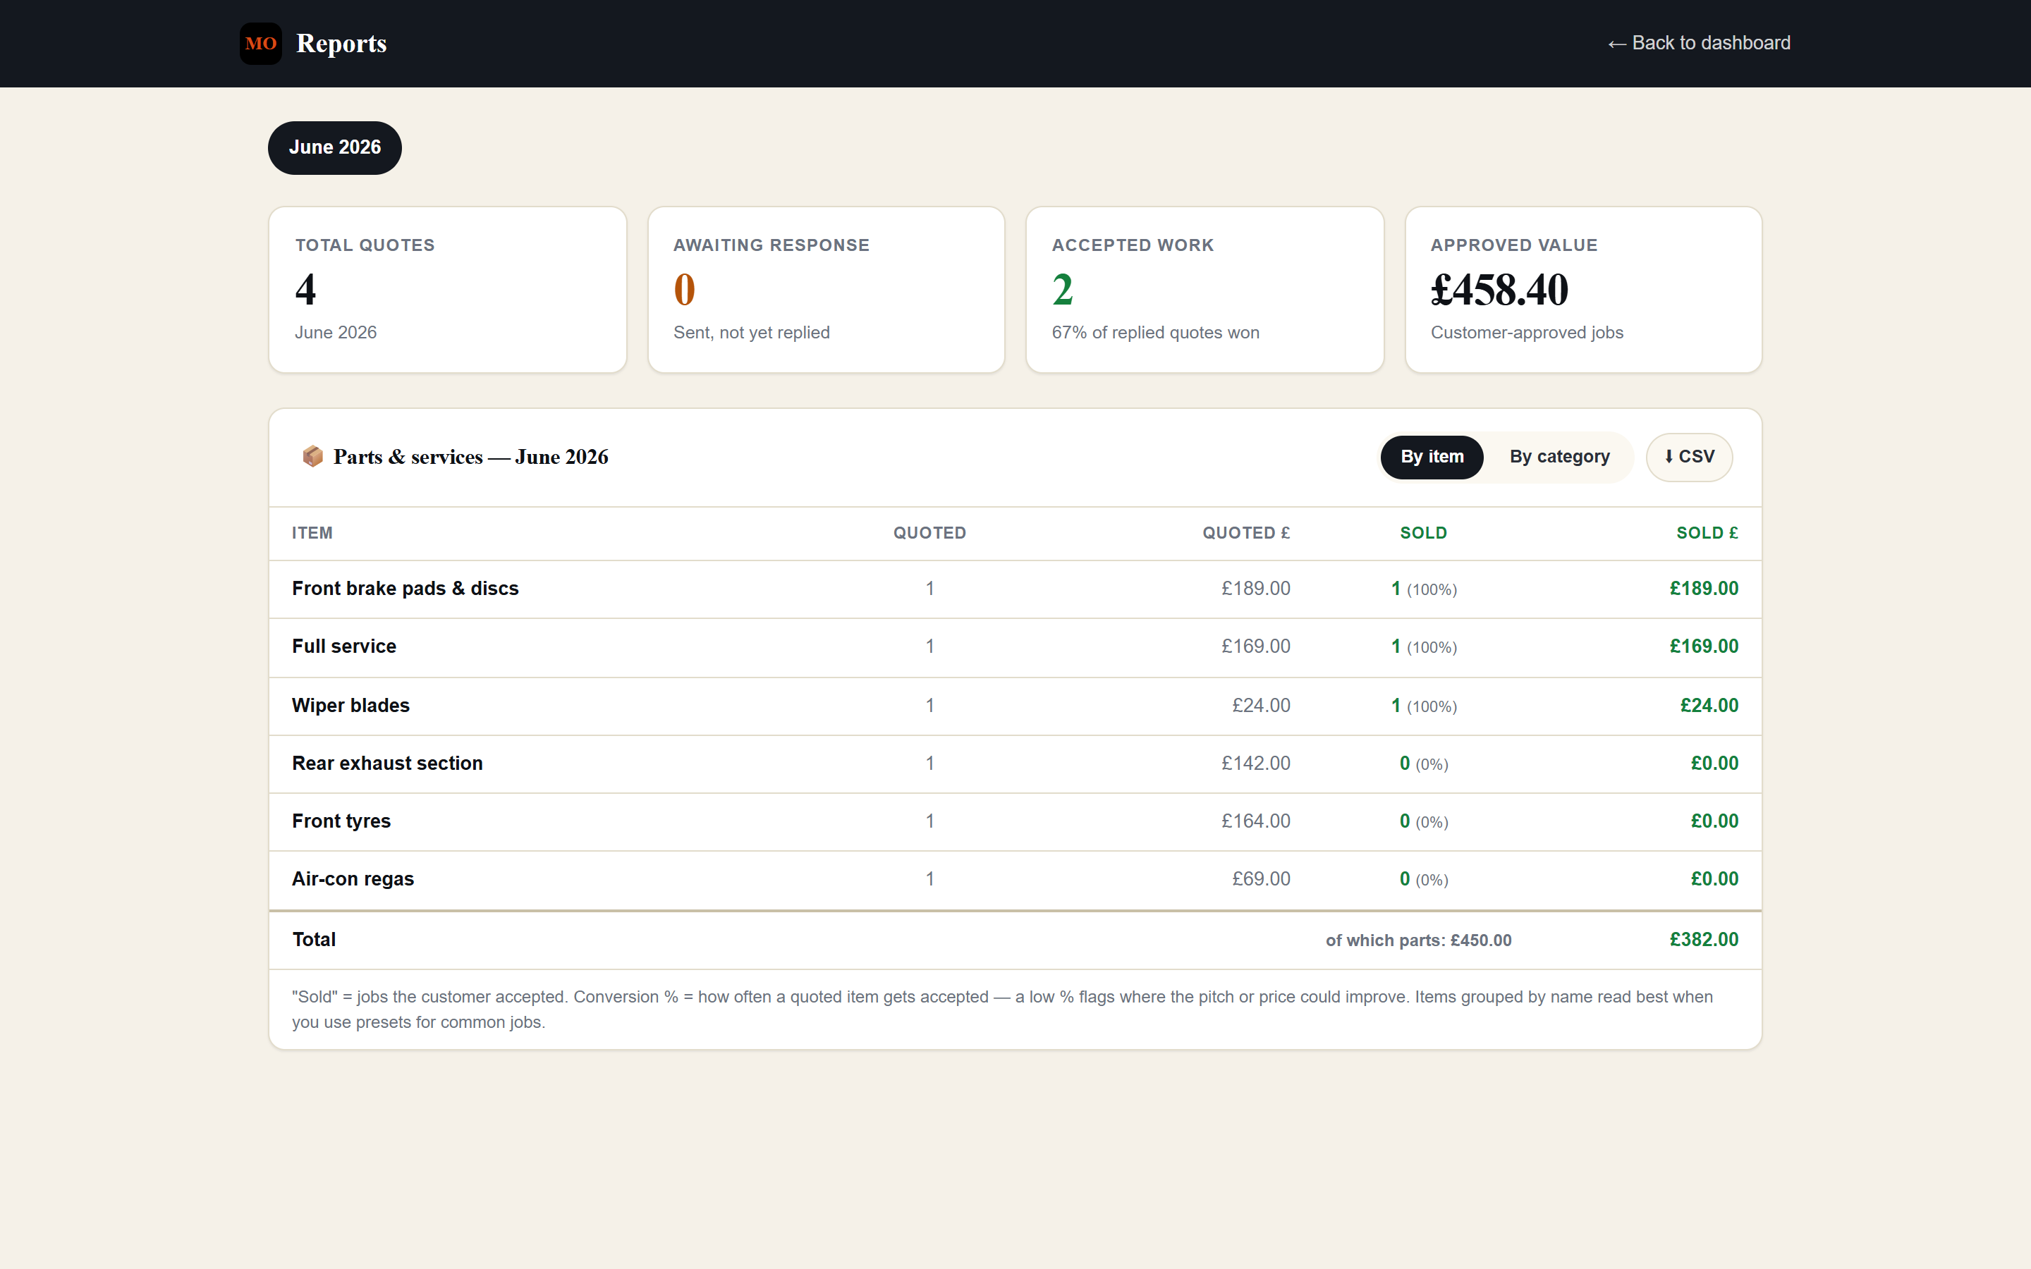Click the 'Customer-approved jobs' caption
Viewport: 2031px width, 1269px height.
(x=1527, y=333)
